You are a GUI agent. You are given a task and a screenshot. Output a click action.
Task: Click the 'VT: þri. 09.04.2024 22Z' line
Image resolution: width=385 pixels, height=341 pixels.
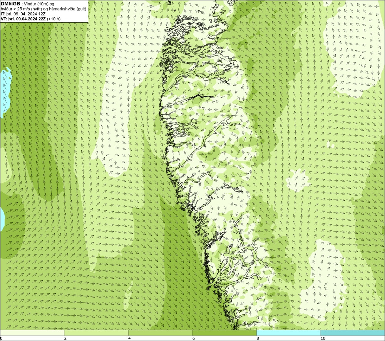(x=23, y=19)
